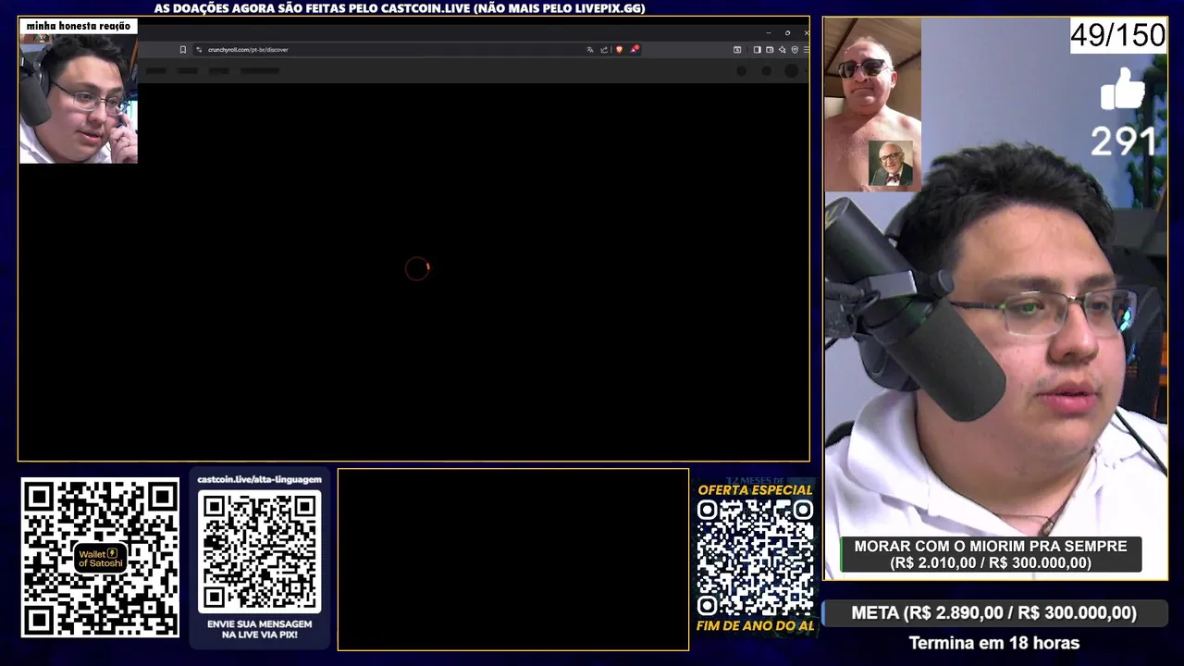
Task: Click the 'OFERTA ESPECIAL' heading
Action: (x=755, y=490)
